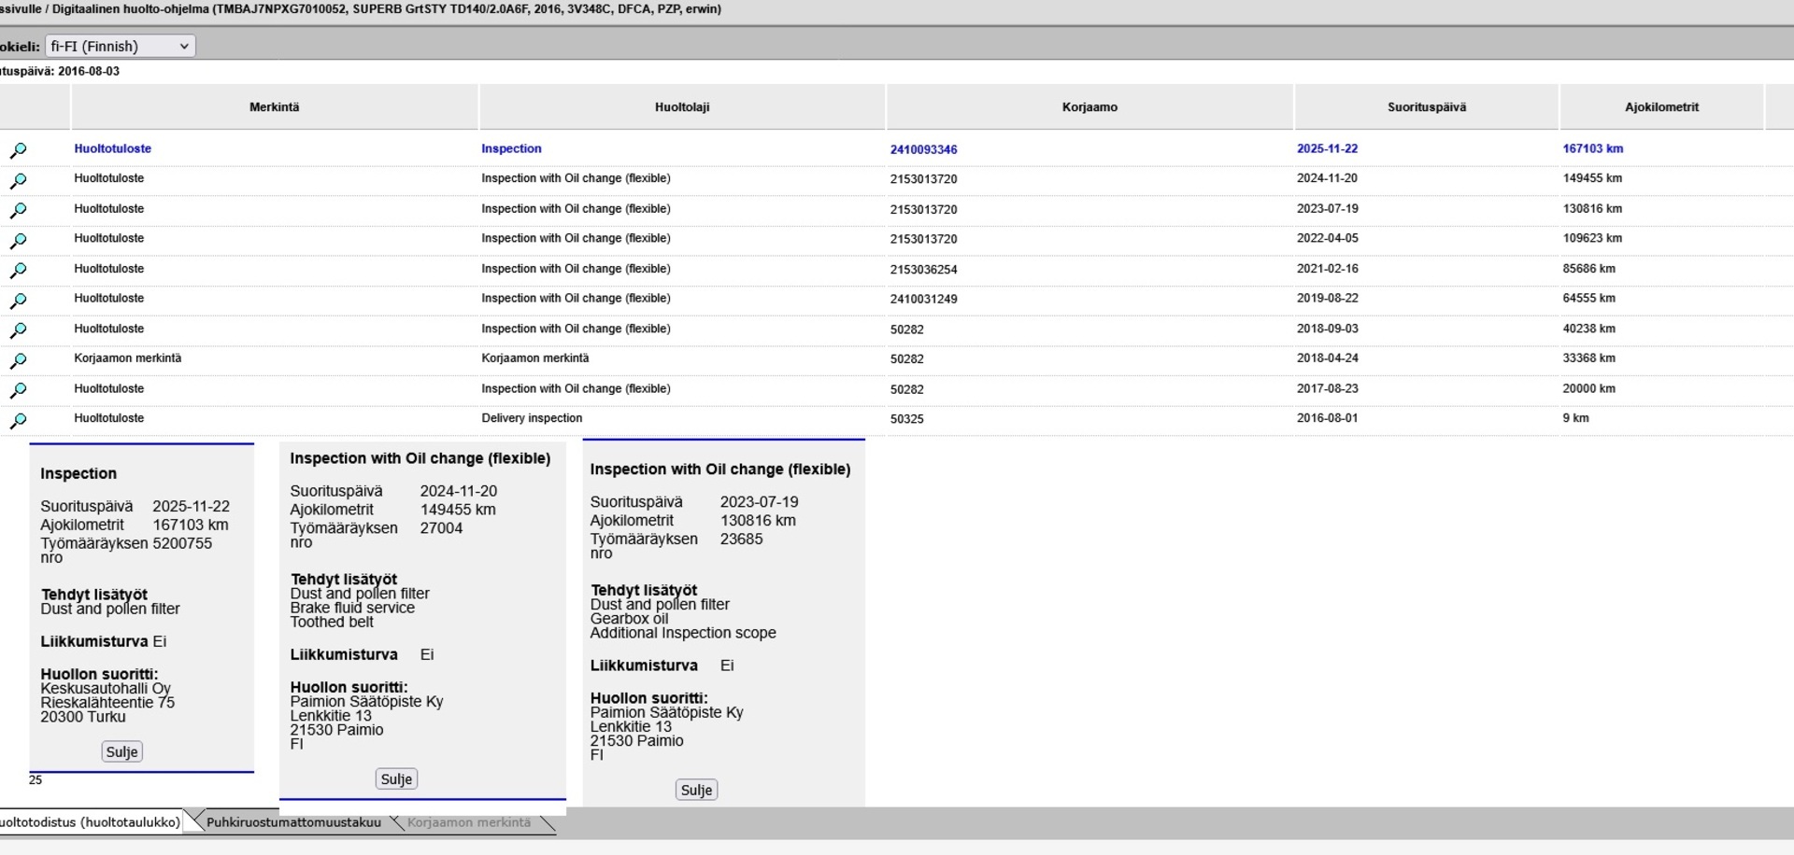
Task: Click magnifier for Delivery inspection row
Action: click(x=18, y=420)
